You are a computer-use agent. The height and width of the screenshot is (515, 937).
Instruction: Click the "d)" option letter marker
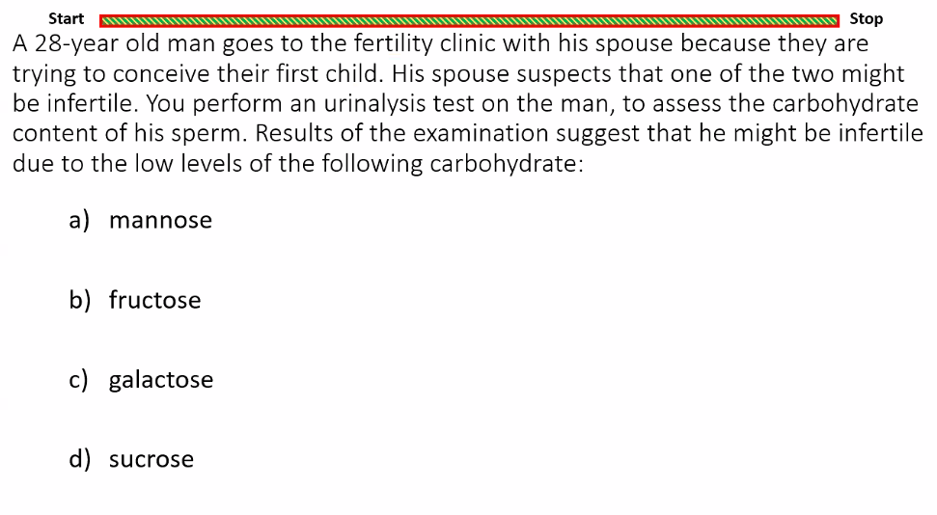[x=79, y=459]
